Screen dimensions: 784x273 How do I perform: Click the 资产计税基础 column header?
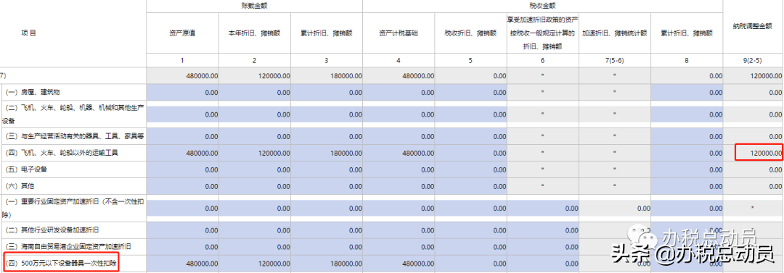click(x=399, y=33)
